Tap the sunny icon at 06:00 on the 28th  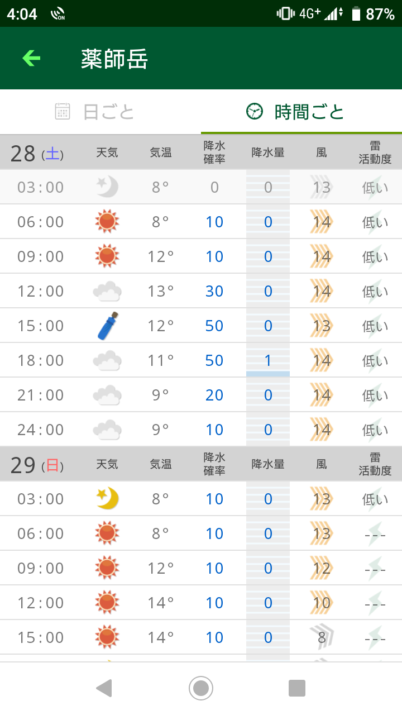point(107,222)
